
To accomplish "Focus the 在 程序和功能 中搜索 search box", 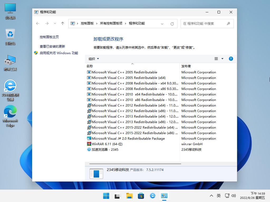I will [x=207, y=23].
